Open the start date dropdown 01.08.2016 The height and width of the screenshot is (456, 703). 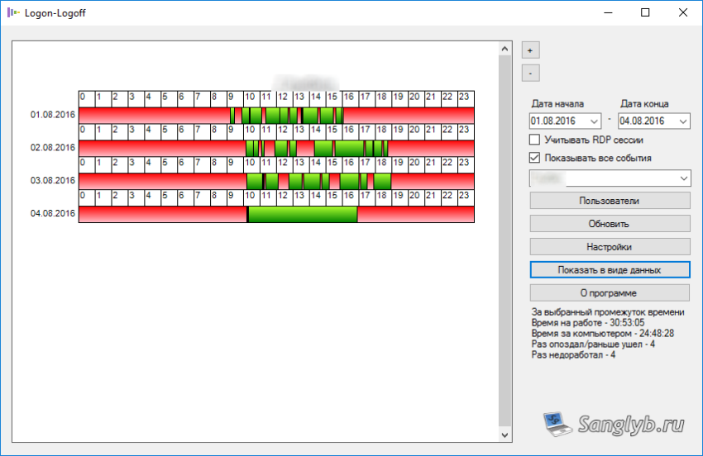coord(594,121)
